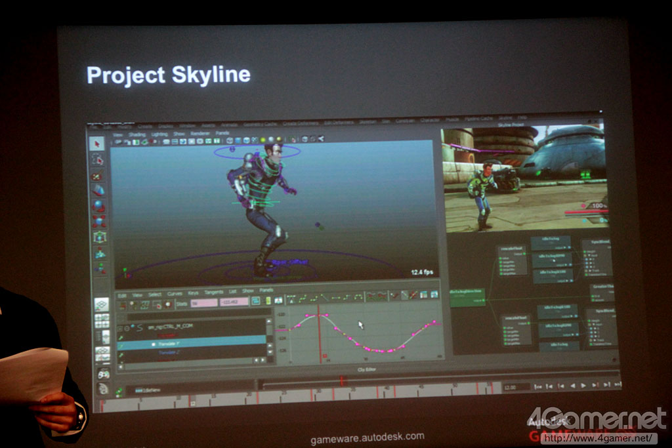Toggle X-Ray Joints in viewport toolbar
This screenshot has width=672, height=448.
click(321, 138)
